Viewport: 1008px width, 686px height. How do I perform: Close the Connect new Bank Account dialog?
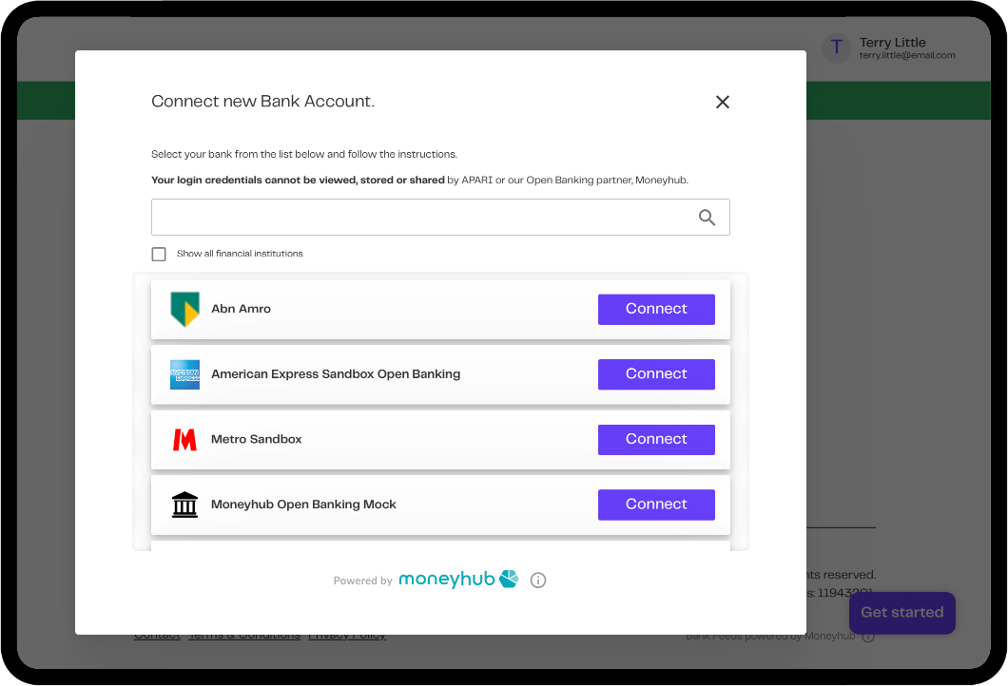click(723, 102)
